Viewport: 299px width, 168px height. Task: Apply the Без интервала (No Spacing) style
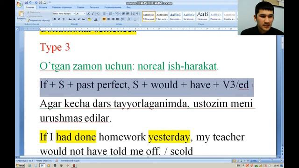coord(162,16)
